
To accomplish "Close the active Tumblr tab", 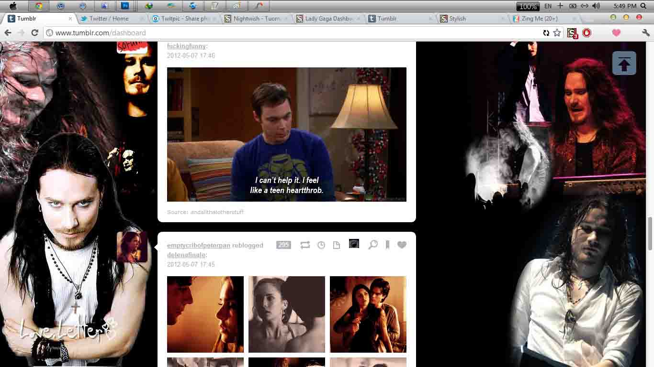I will 70,18.
